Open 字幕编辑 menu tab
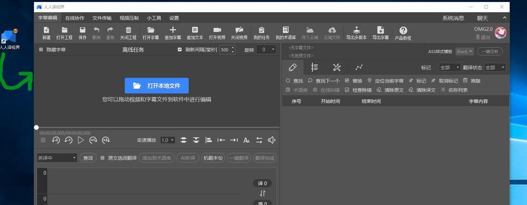 (x=47, y=18)
